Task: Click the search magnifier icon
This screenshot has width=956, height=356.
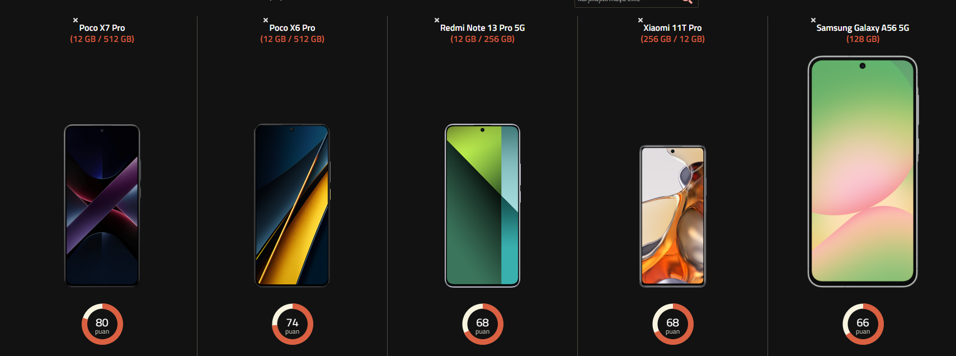Action: tap(687, 2)
